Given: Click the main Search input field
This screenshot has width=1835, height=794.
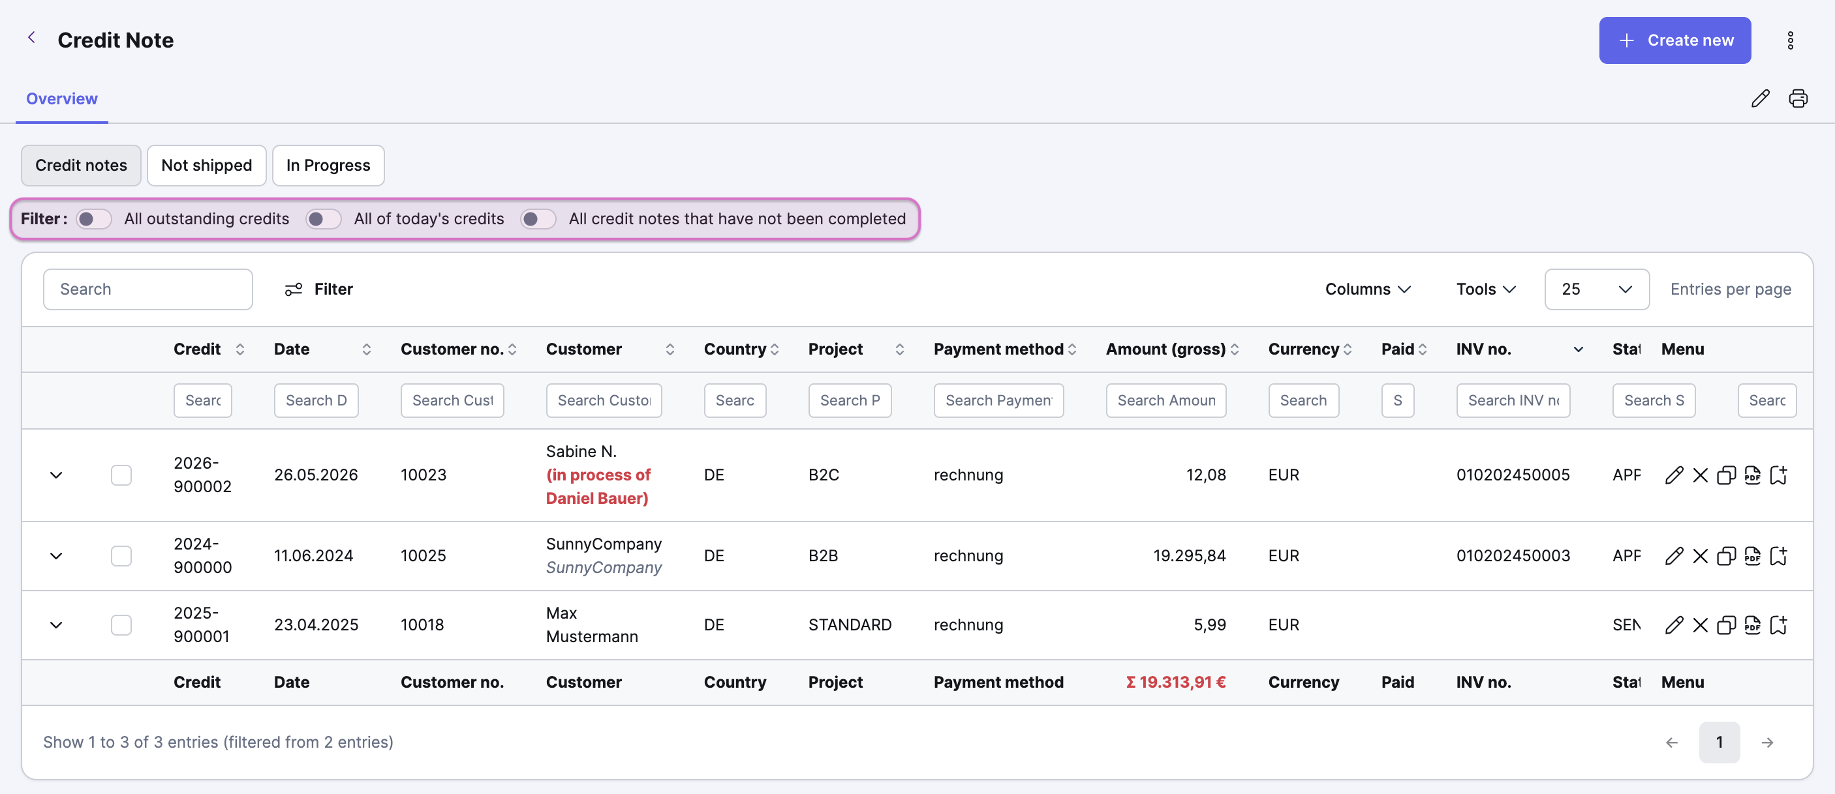Looking at the screenshot, I should pos(148,289).
